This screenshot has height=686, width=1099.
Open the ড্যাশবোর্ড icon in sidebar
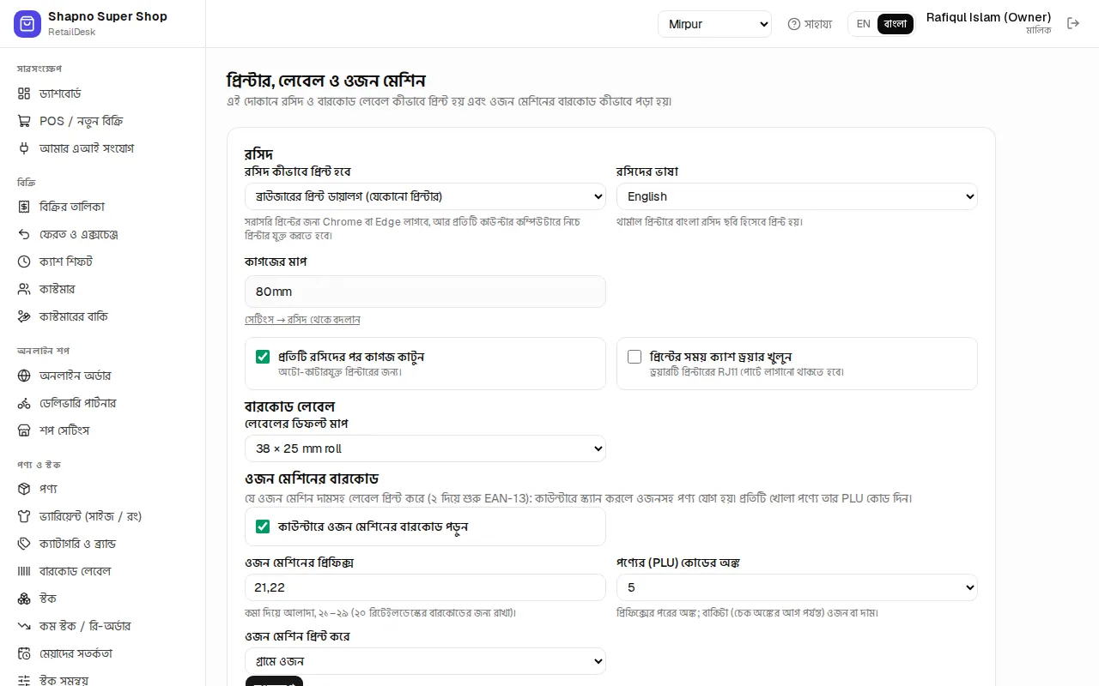(x=24, y=93)
